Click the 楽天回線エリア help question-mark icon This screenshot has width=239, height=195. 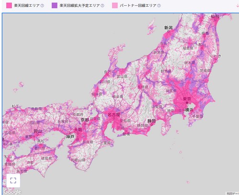point(42,6)
